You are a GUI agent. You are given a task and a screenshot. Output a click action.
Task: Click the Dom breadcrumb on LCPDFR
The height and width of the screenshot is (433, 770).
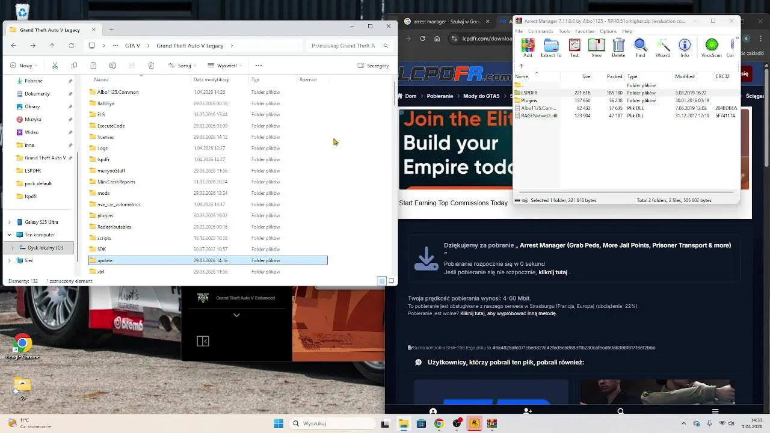[x=410, y=96]
